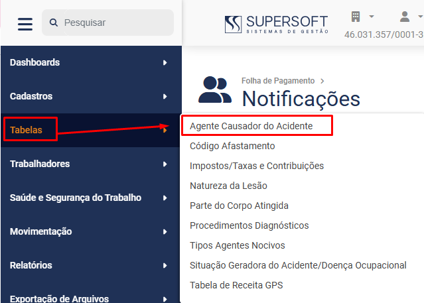Open the Relatórios menu
The image size is (424, 303).
coord(31,265)
